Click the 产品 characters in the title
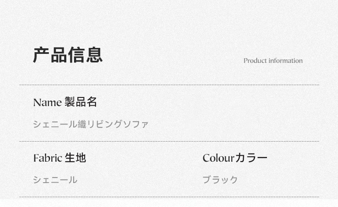Viewport: 338px width, 207px height. click(50, 55)
